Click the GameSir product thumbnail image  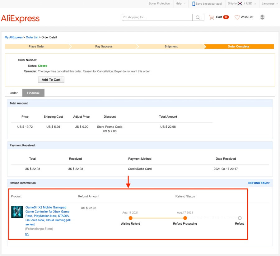tap(17, 212)
